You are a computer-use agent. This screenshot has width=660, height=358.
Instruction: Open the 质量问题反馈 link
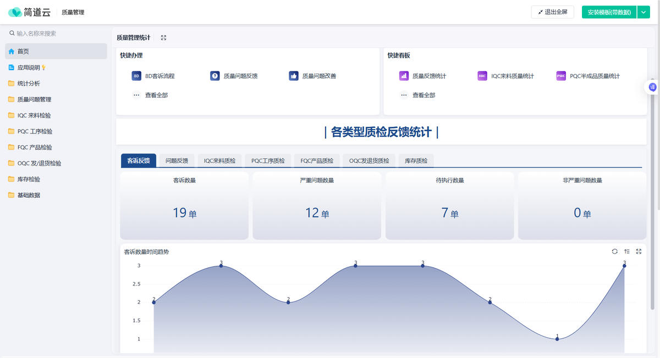(240, 76)
